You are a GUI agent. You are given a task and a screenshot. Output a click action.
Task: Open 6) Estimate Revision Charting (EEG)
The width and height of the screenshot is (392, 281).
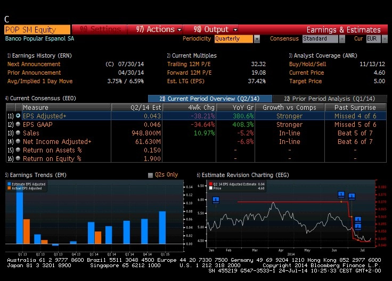[243, 175]
